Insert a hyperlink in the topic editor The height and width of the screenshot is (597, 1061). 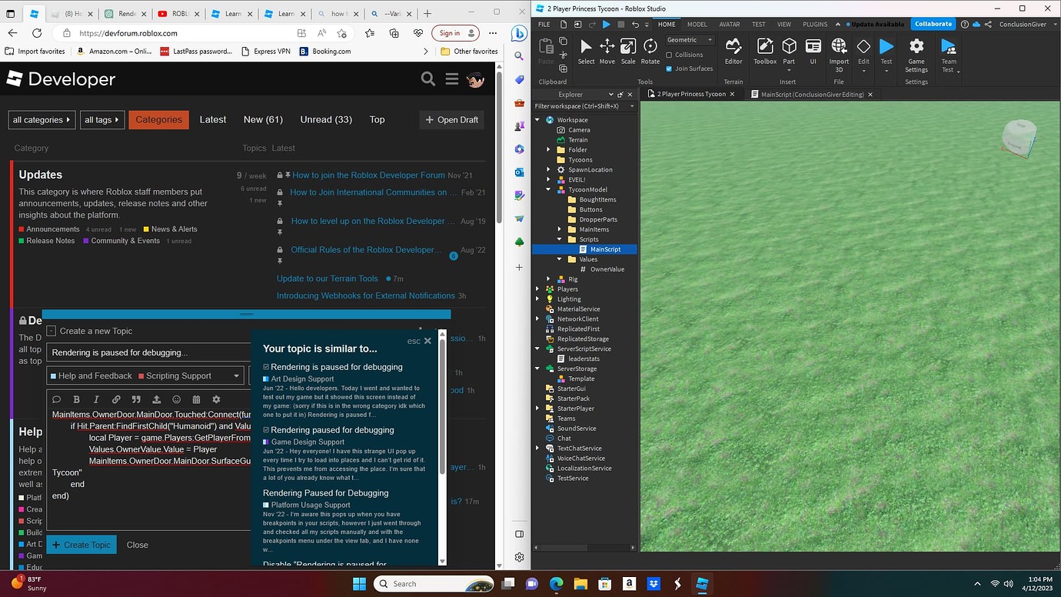pos(116,399)
